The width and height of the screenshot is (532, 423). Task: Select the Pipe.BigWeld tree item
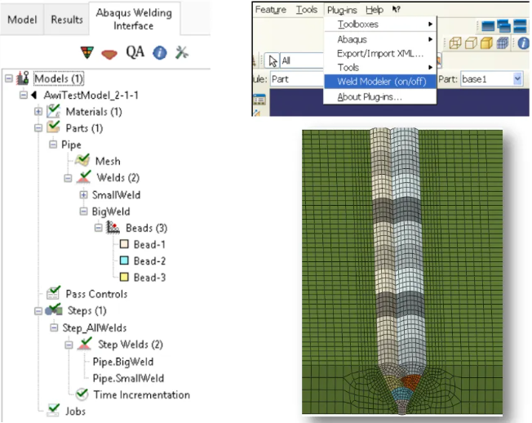[x=123, y=362]
